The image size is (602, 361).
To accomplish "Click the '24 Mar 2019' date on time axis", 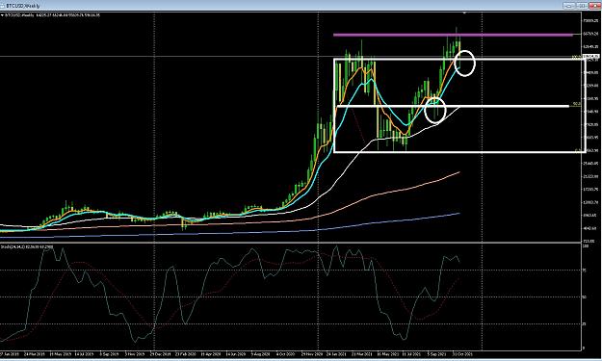I will click(x=36, y=354).
